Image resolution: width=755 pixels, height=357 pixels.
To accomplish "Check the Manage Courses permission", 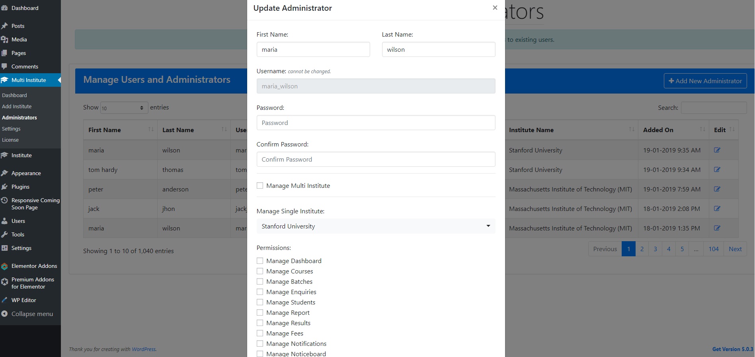I will 260,271.
